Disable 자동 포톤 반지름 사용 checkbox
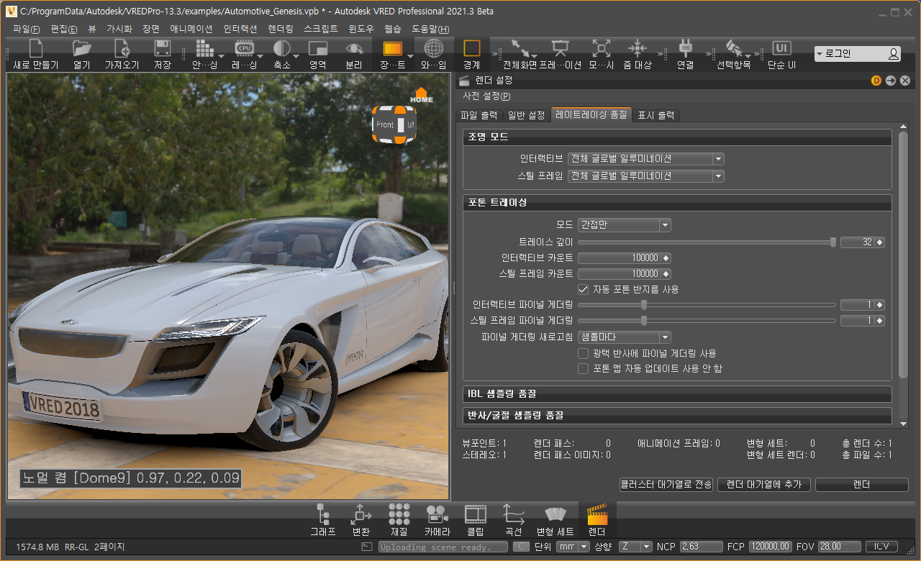 pos(584,289)
